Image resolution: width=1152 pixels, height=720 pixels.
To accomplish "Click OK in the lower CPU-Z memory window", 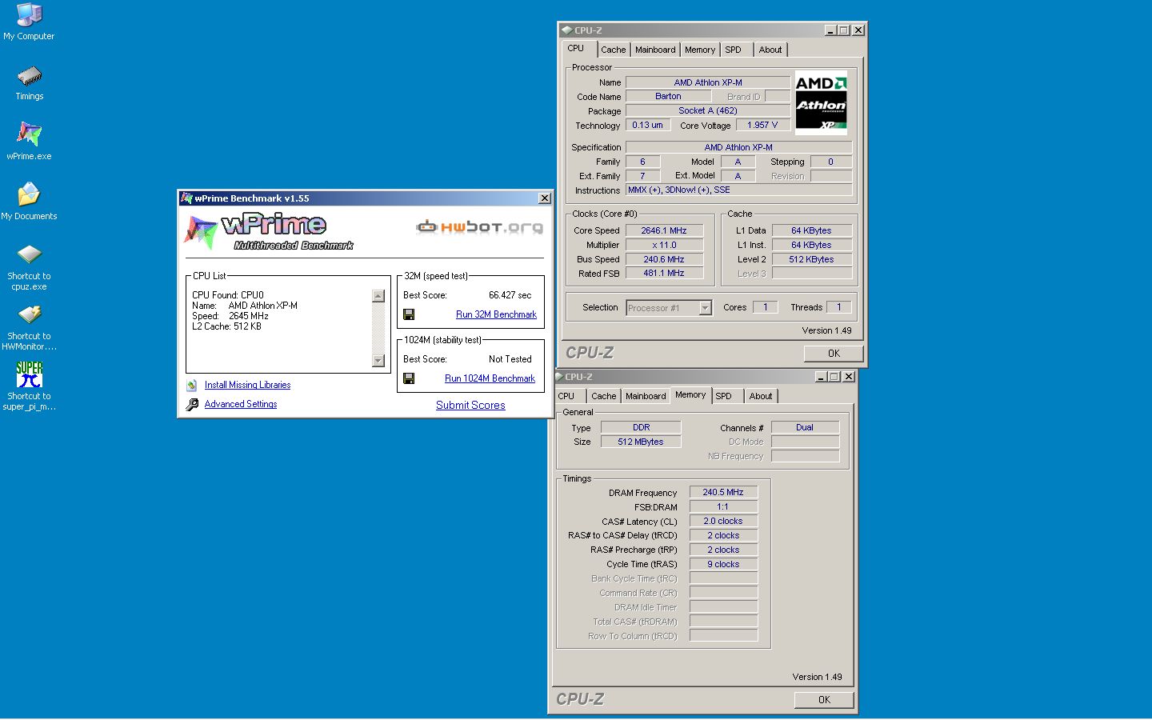I will pos(824,699).
